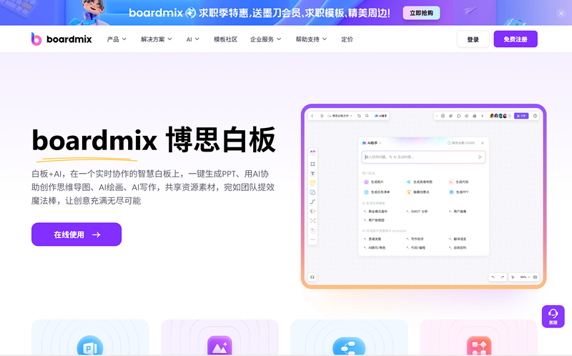Click the undo arrow in the preview's bottom bar

point(493,277)
